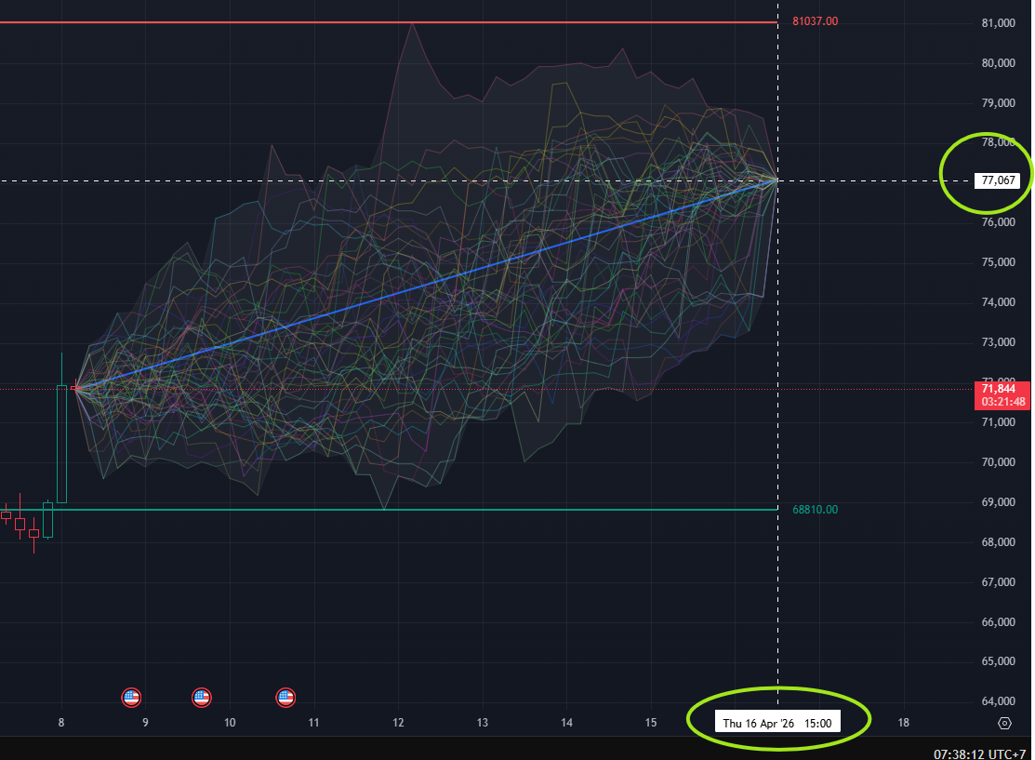
Task: Open the chart settings hexagon icon
Action: 1004,722
